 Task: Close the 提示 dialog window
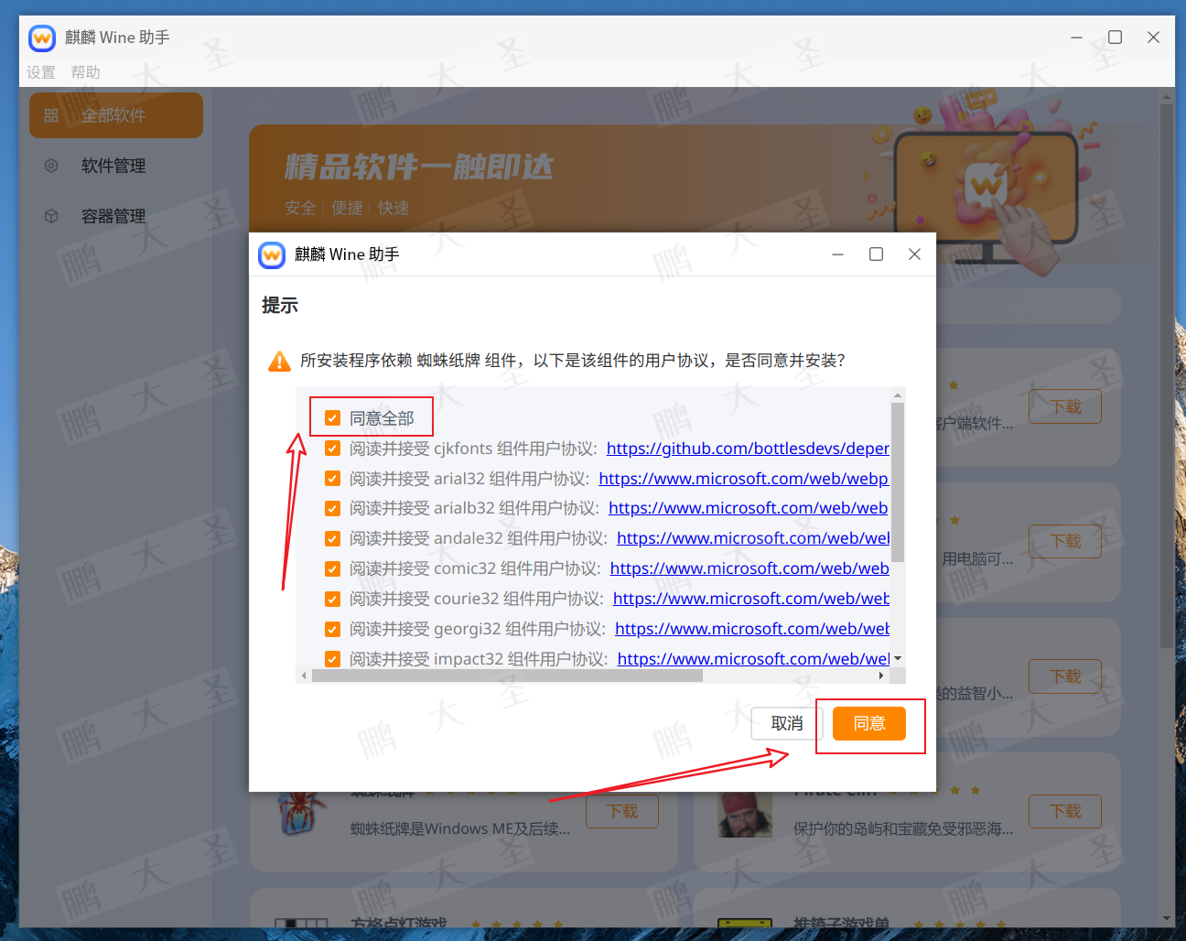pos(914,254)
